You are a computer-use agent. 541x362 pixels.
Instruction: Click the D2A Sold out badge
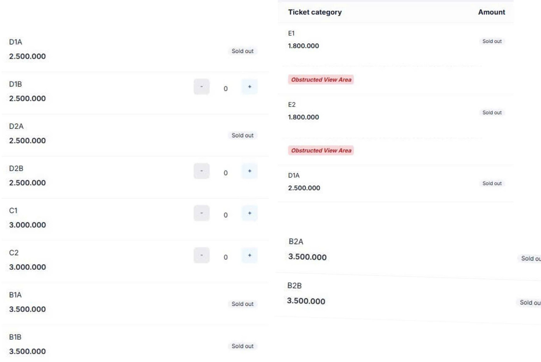(242, 135)
